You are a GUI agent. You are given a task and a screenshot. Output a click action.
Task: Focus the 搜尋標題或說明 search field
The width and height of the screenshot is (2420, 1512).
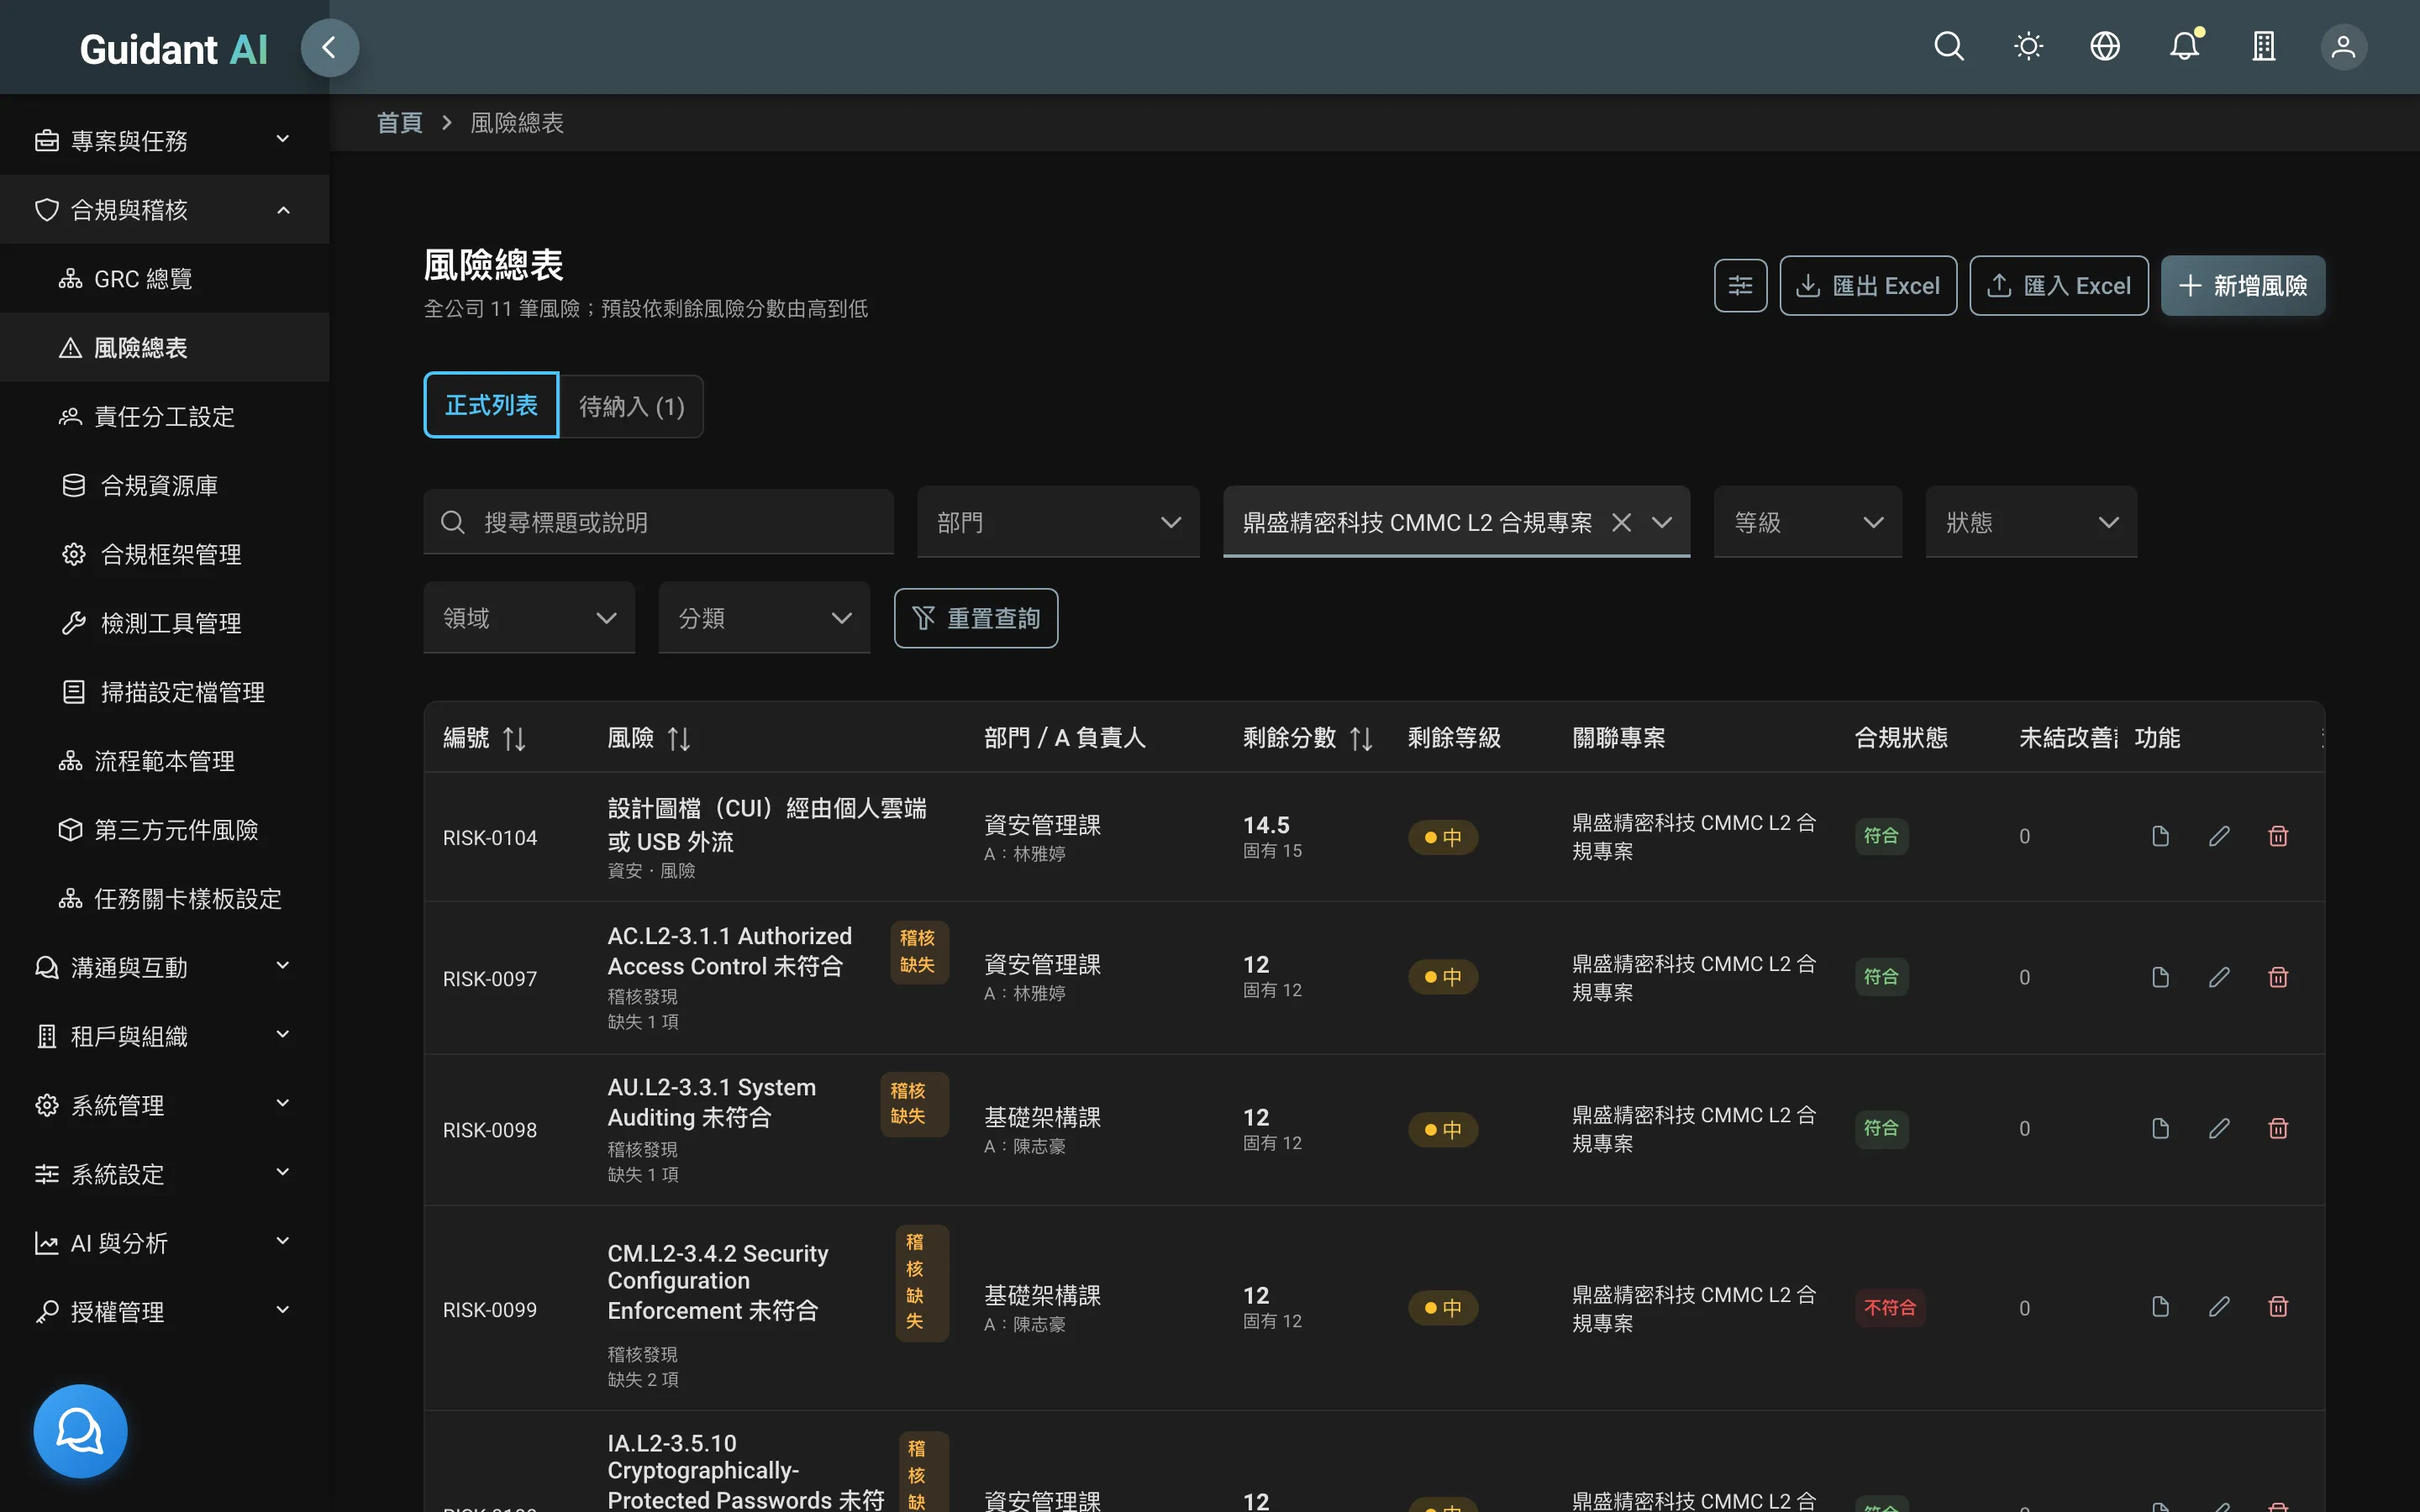(658, 522)
